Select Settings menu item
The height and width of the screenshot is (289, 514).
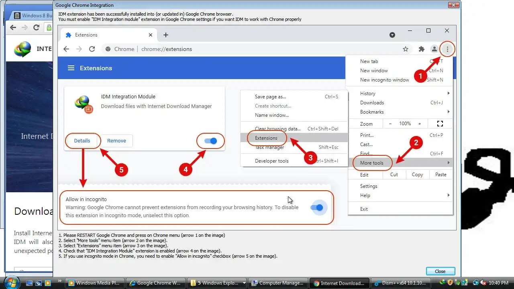point(400,186)
